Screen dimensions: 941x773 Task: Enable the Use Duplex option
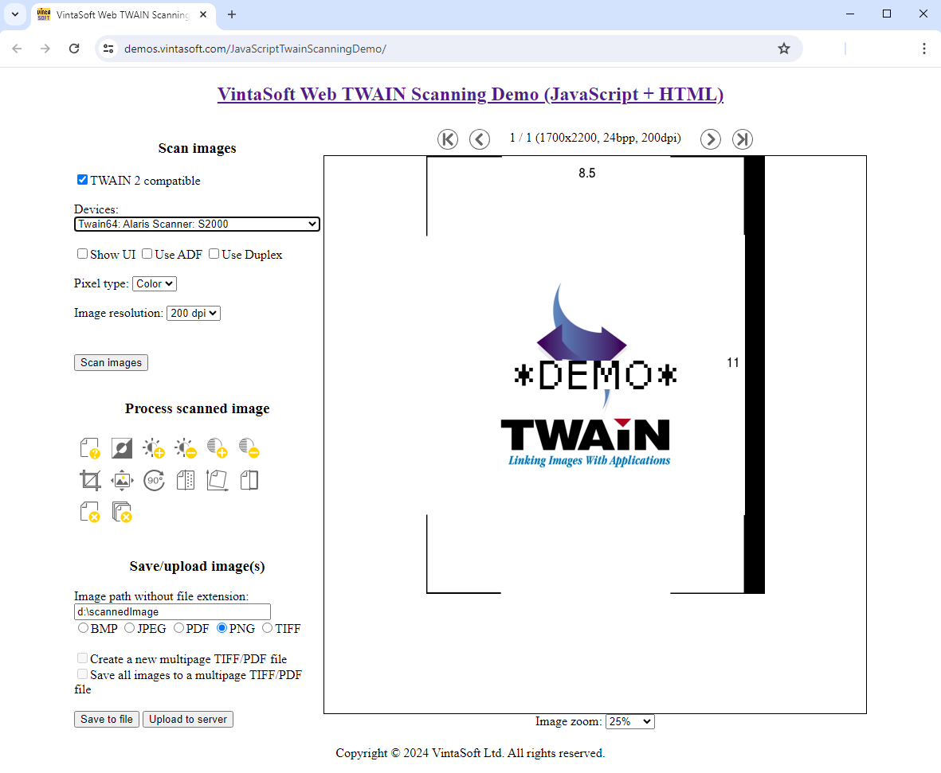pyautogui.click(x=214, y=253)
